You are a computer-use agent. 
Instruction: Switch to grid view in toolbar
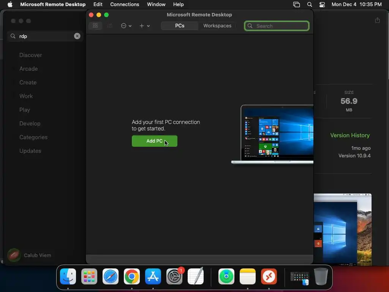pyautogui.click(x=95, y=25)
